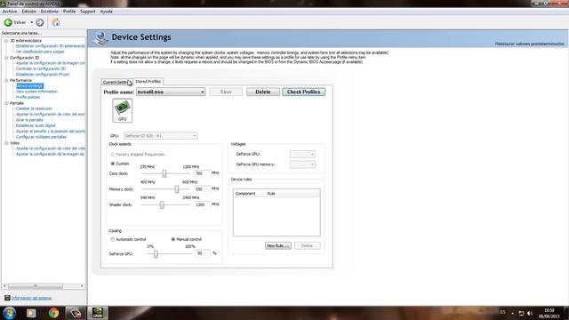Screen dimensions: 569x320
Task: Collapse the Pantalla tree node
Action: [x=6, y=103]
